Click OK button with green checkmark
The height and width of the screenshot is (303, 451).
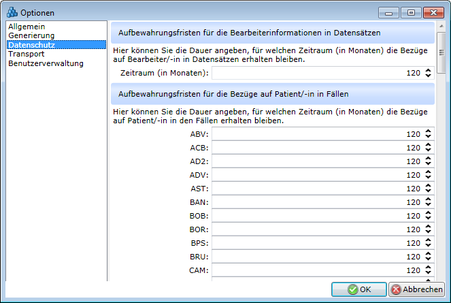358,289
